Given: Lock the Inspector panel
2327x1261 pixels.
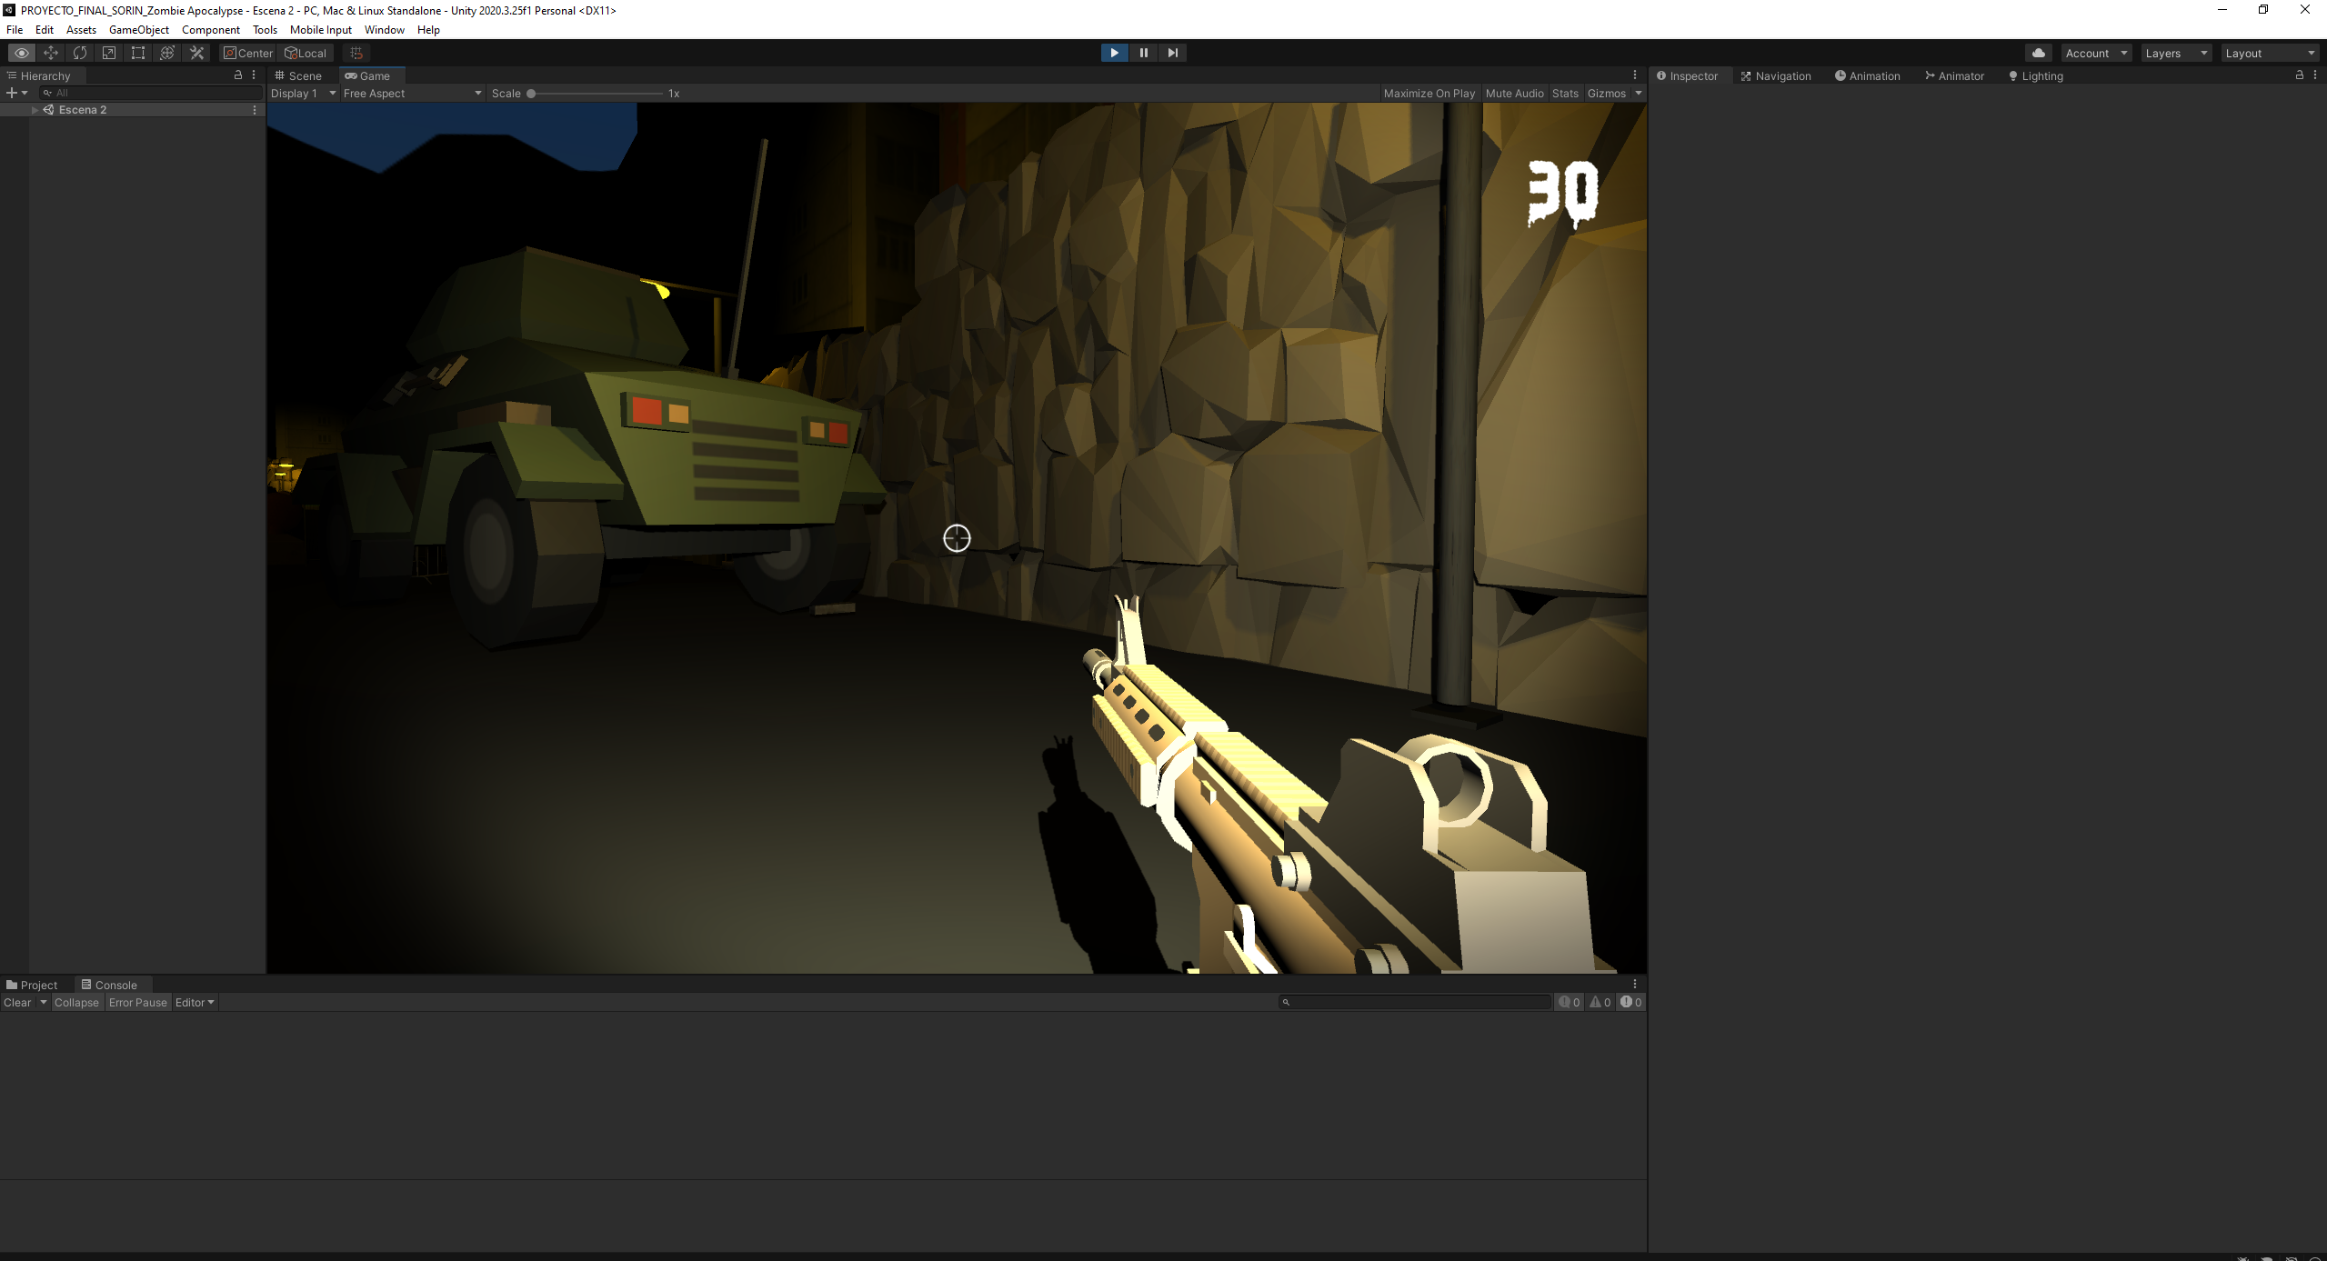Looking at the screenshot, I should pos(2300,75).
